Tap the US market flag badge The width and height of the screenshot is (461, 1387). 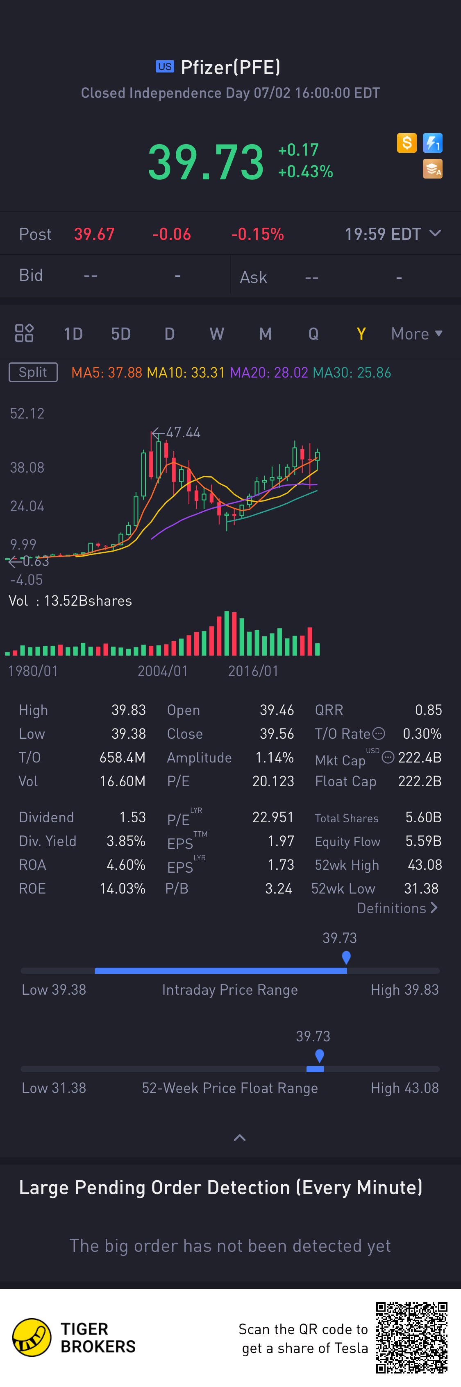[x=165, y=66]
